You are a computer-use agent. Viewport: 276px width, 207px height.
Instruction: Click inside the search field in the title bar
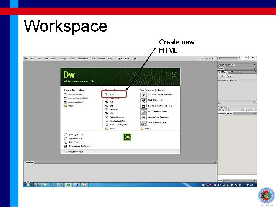pos(227,58)
